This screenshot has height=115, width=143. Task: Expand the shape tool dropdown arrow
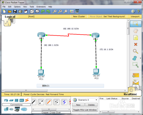140,58
